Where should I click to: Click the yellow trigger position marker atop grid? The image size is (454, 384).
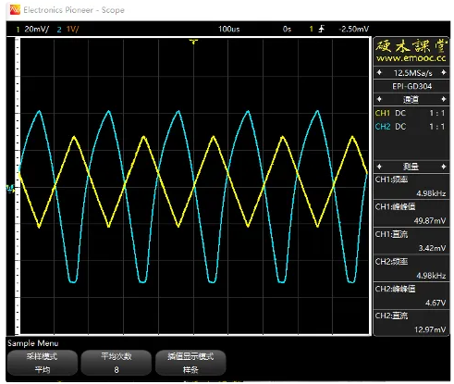click(193, 42)
